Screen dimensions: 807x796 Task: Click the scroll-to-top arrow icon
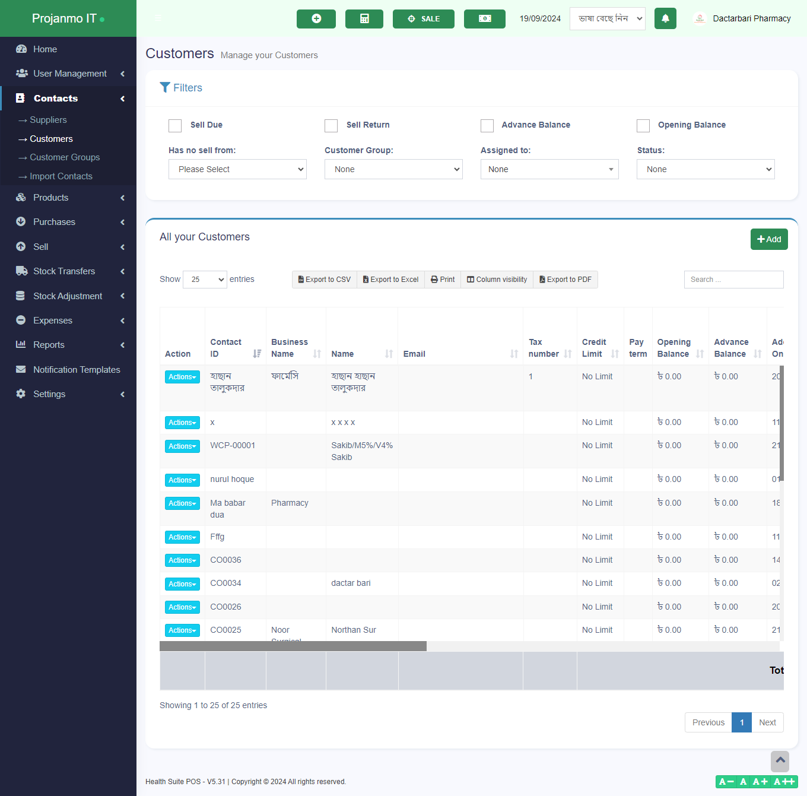(780, 760)
